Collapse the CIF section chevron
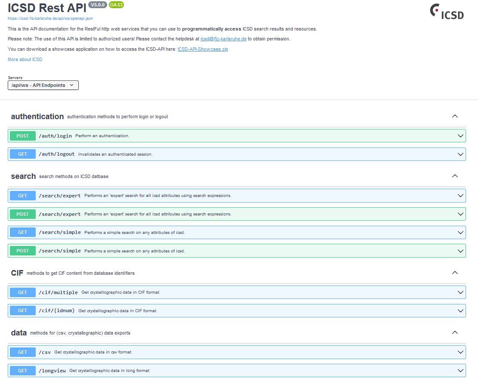Image resolution: width=478 pixels, height=381 pixels. [x=455, y=273]
